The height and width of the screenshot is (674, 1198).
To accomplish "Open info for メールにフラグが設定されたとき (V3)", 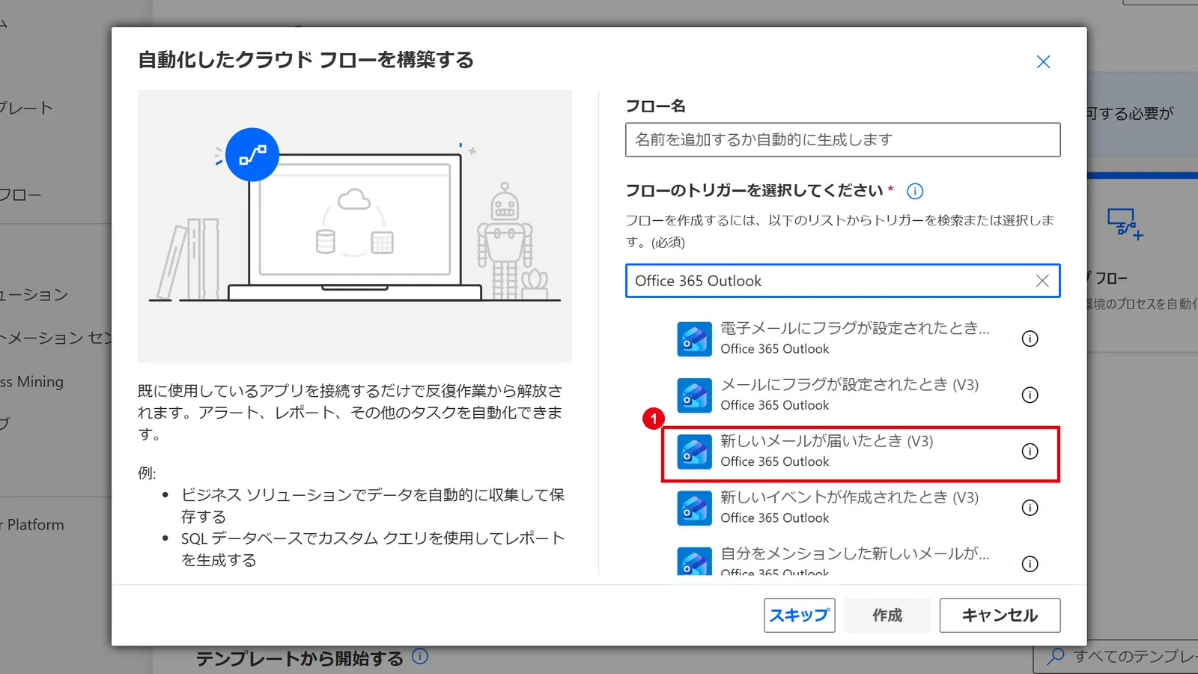I will pyautogui.click(x=1030, y=395).
